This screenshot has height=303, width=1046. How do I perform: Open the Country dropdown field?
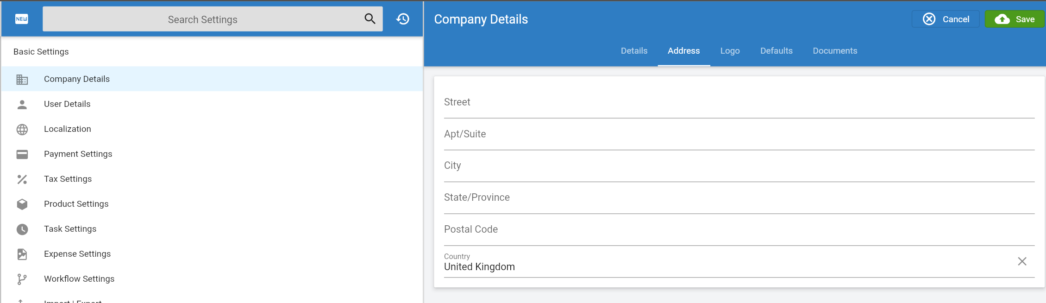[x=722, y=266]
